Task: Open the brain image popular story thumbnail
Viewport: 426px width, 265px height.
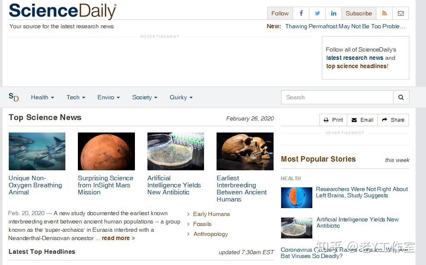Action: pos(296,198)
